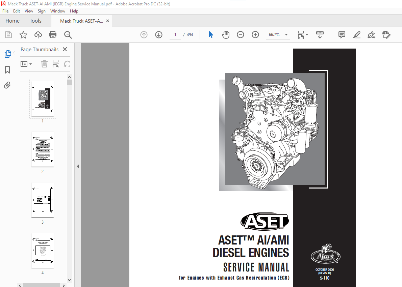
Task: Delete selected page with trash icon
Action: pyautogui.click(x=44, y=64)
